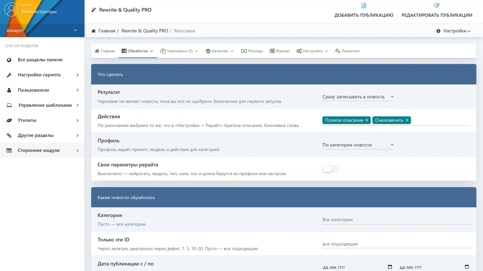Image resolution: width=483 pixels, height=271 pixels.
Task: Open the Настройки dropdown in breadcrumb bar
Action: tap(453, 31)
